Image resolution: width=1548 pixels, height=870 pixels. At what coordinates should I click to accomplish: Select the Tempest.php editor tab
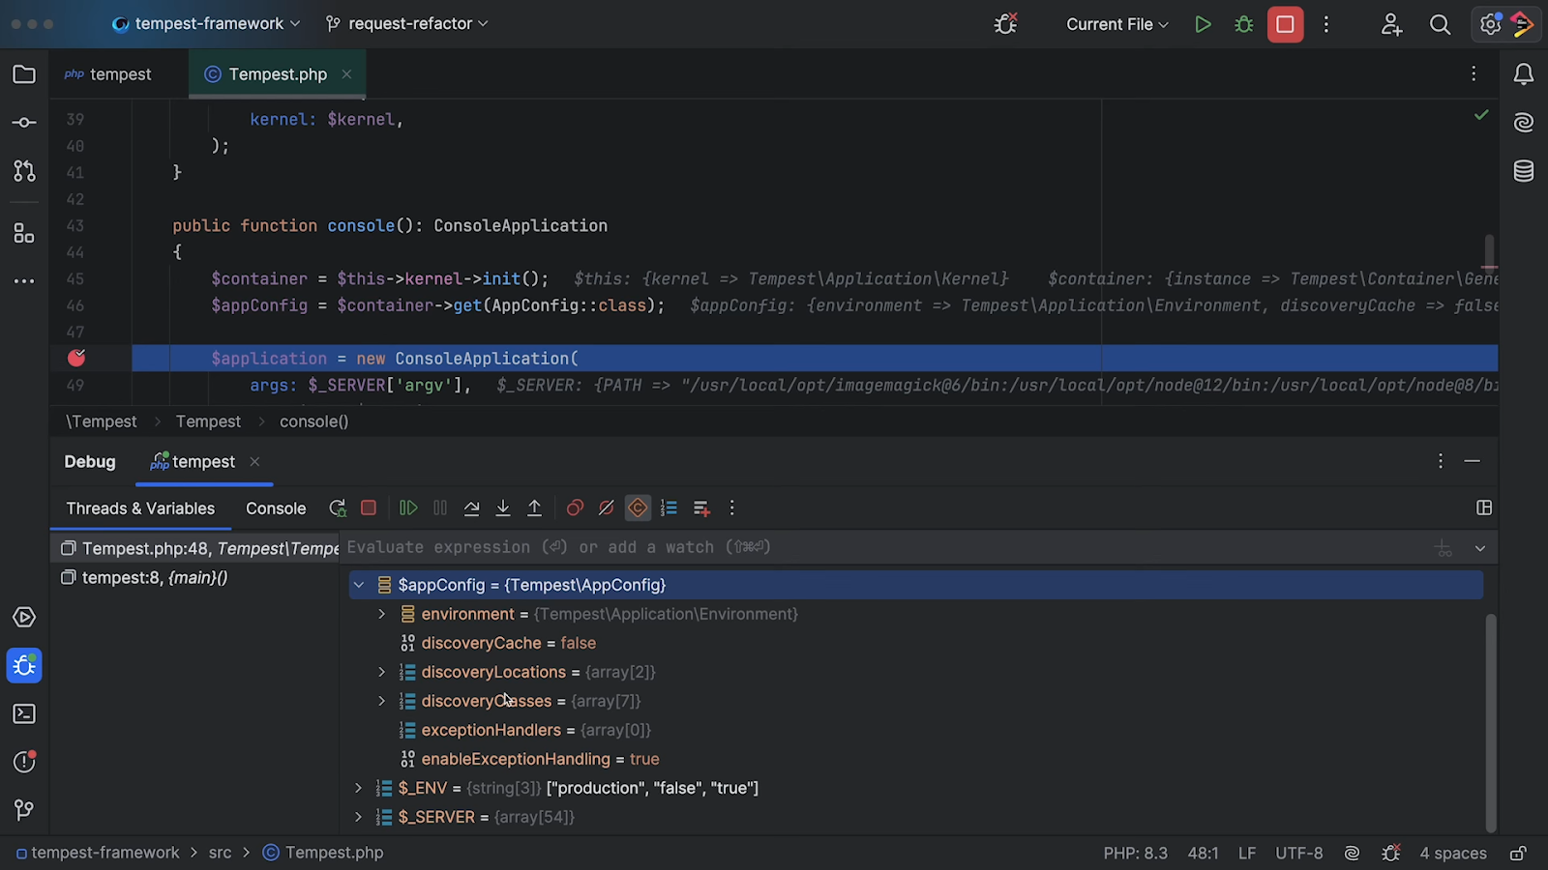point(278,74)
